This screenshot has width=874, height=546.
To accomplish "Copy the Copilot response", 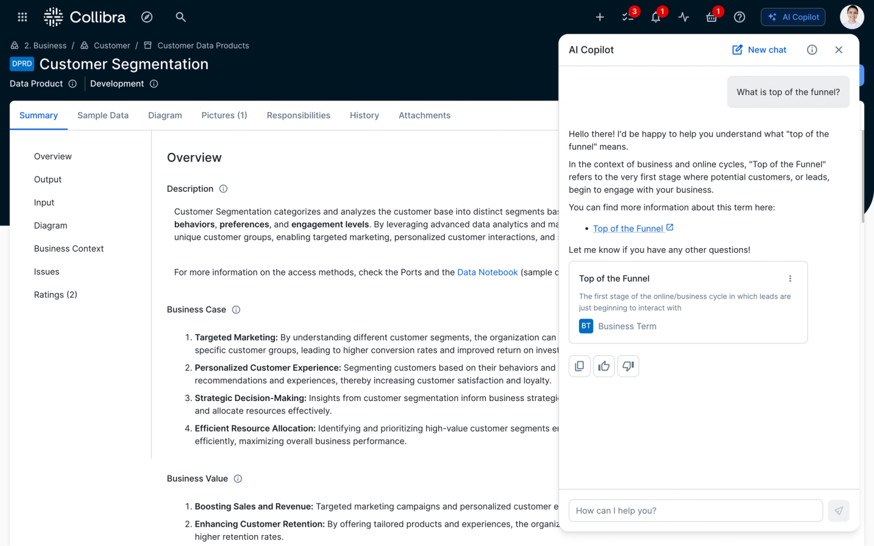I will (x=580, y=366).
